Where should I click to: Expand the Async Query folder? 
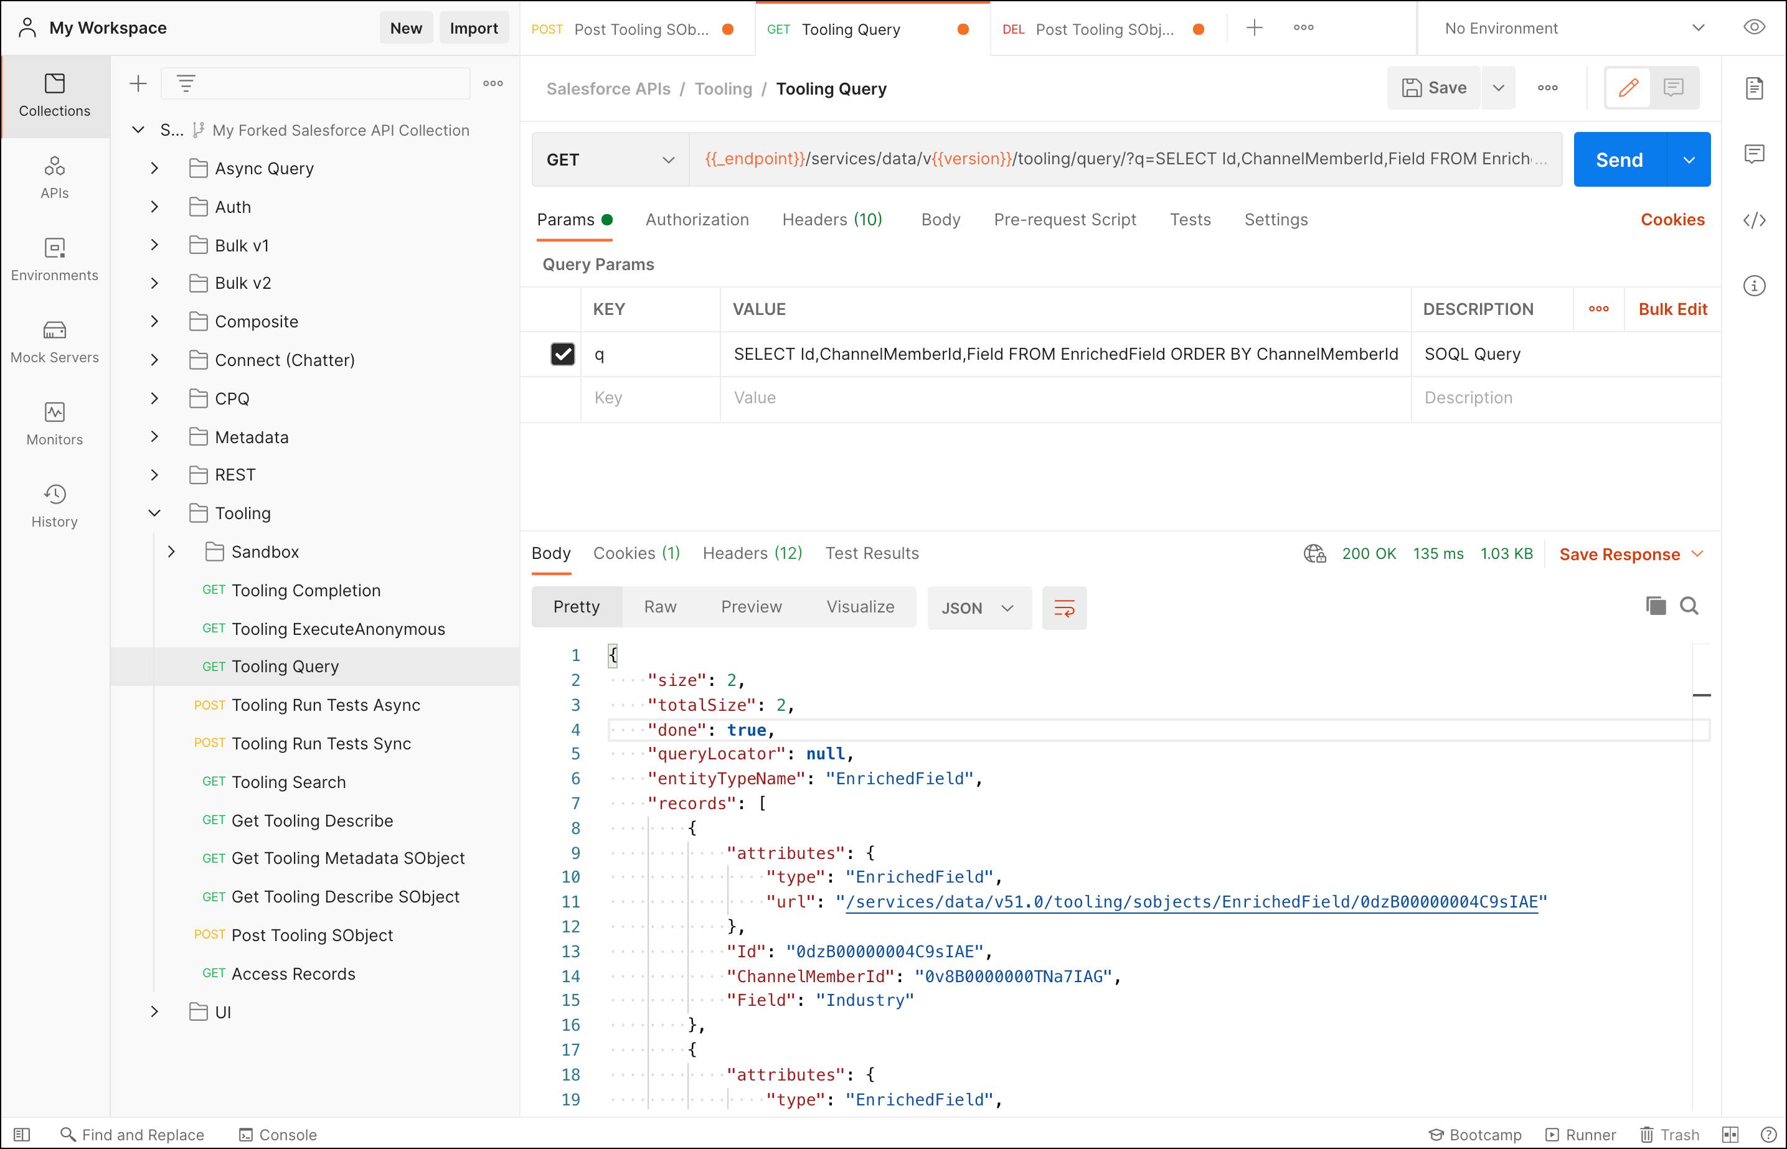click(154, 168)
